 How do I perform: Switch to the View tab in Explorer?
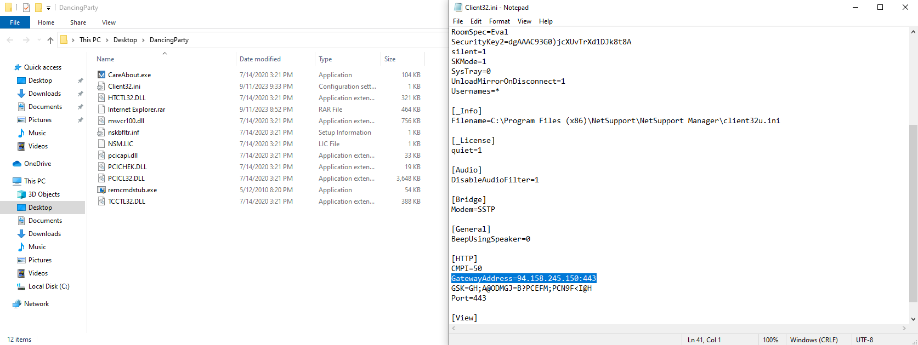coord(109,22)
